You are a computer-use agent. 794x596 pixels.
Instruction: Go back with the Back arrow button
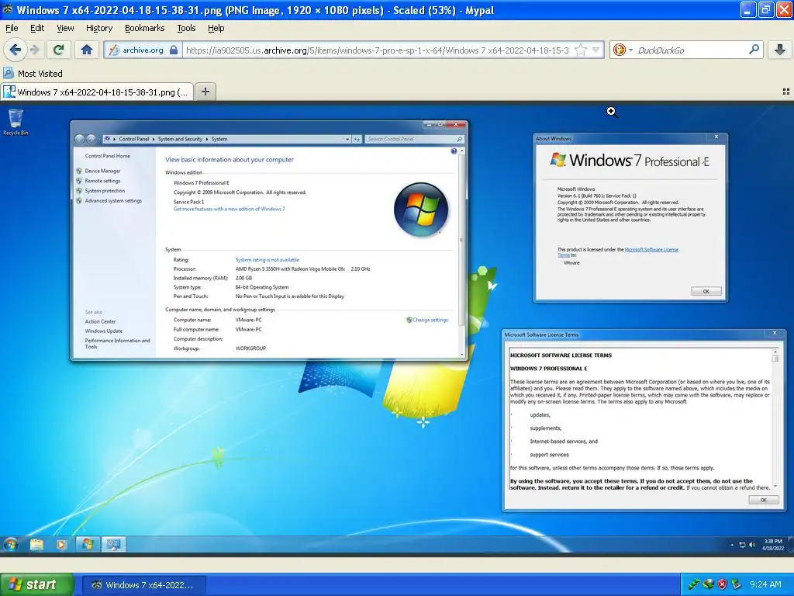(x=16, y=50)
